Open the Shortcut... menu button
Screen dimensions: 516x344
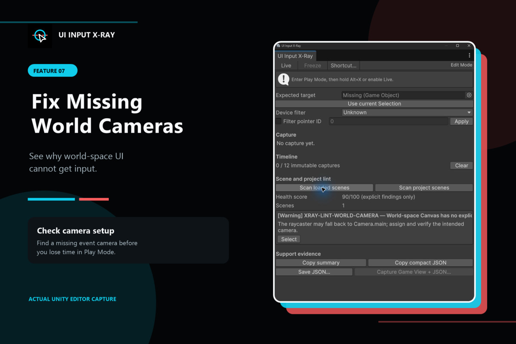[x=343, y=65]
